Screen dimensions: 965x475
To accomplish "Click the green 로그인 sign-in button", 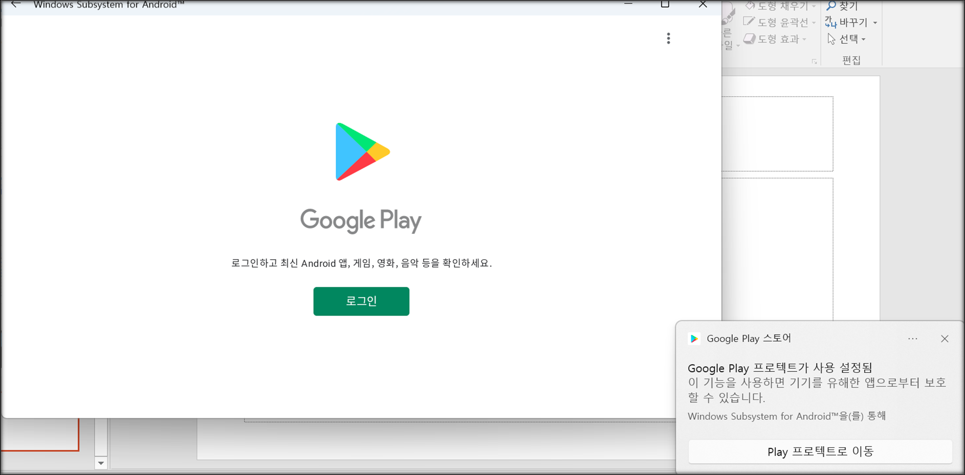I will pos(361,301).
